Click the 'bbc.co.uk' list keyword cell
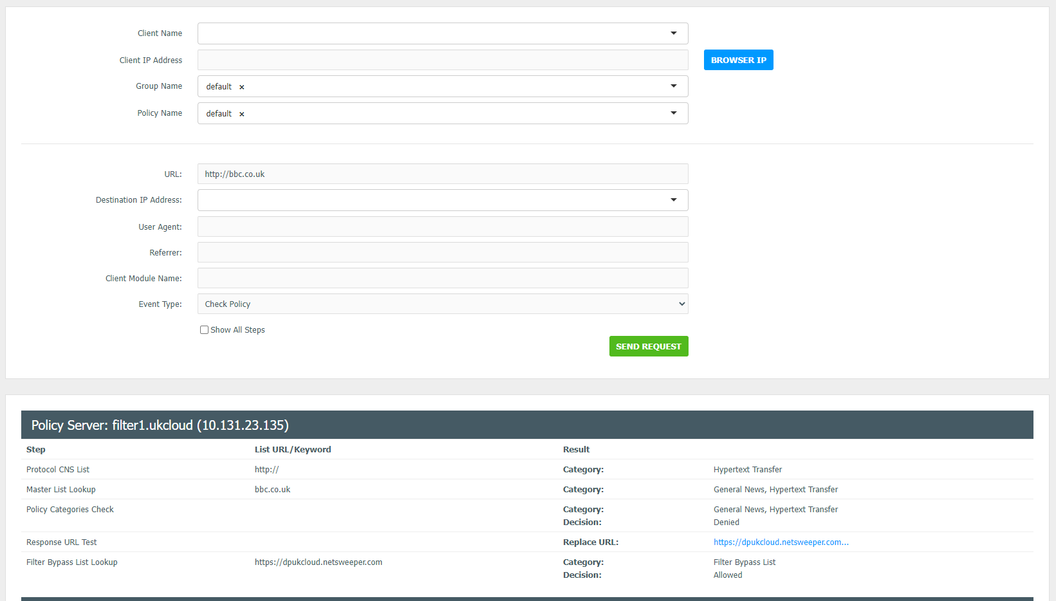This screenshot has width=1056, height=601. pyautogui.click(x=273, y=490)
